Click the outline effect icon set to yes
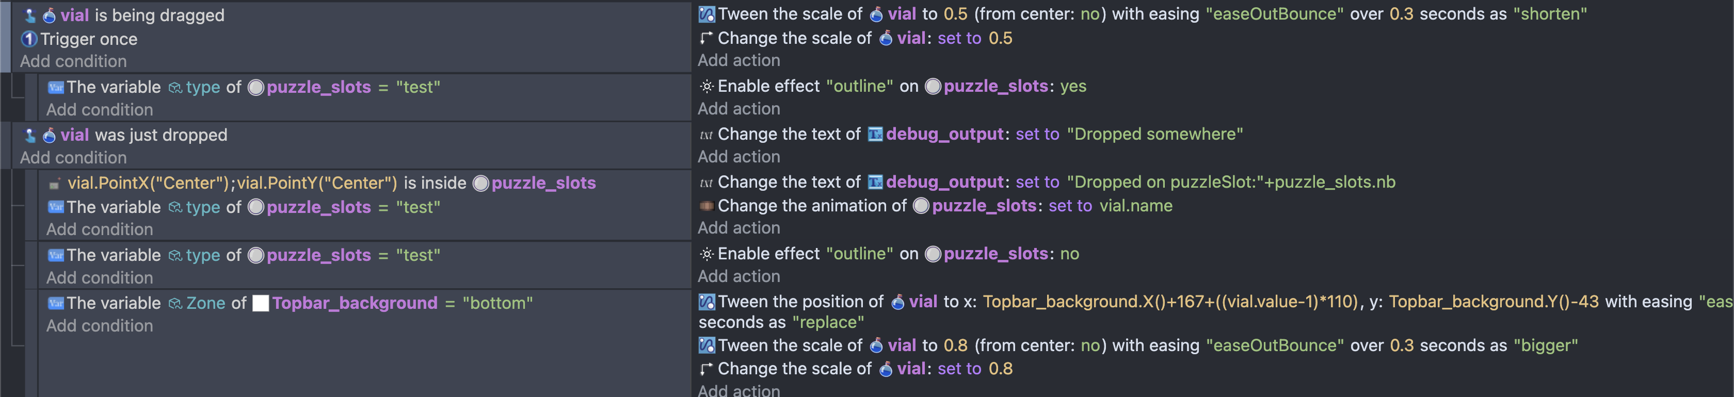Image resolution: width=1734 pixels, height=397 pixels. (706, 86)
